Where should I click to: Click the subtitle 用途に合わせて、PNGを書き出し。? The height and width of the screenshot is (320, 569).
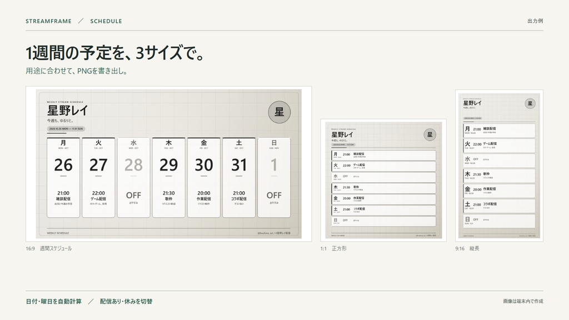click(x=77, y=71)
